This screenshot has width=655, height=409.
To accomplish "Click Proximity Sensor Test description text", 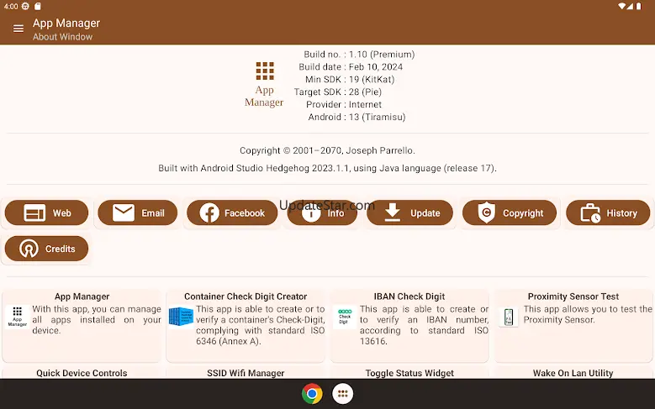I will click(x=588, y=315).
